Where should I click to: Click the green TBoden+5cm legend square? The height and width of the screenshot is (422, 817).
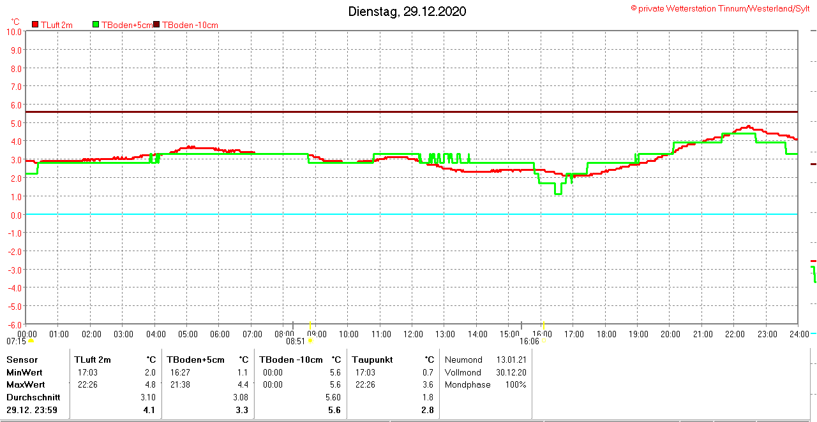point(96,25)
